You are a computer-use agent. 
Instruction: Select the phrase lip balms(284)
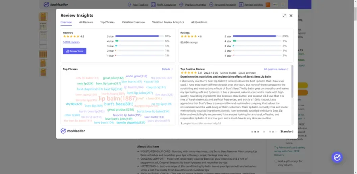click(134, 87)
